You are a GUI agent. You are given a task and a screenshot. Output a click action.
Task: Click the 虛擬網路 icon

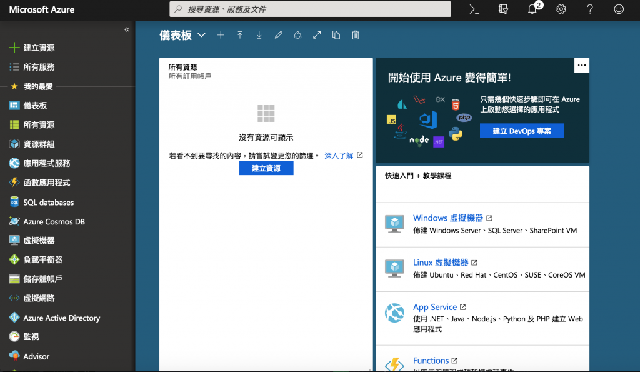[x=14, y=298]
